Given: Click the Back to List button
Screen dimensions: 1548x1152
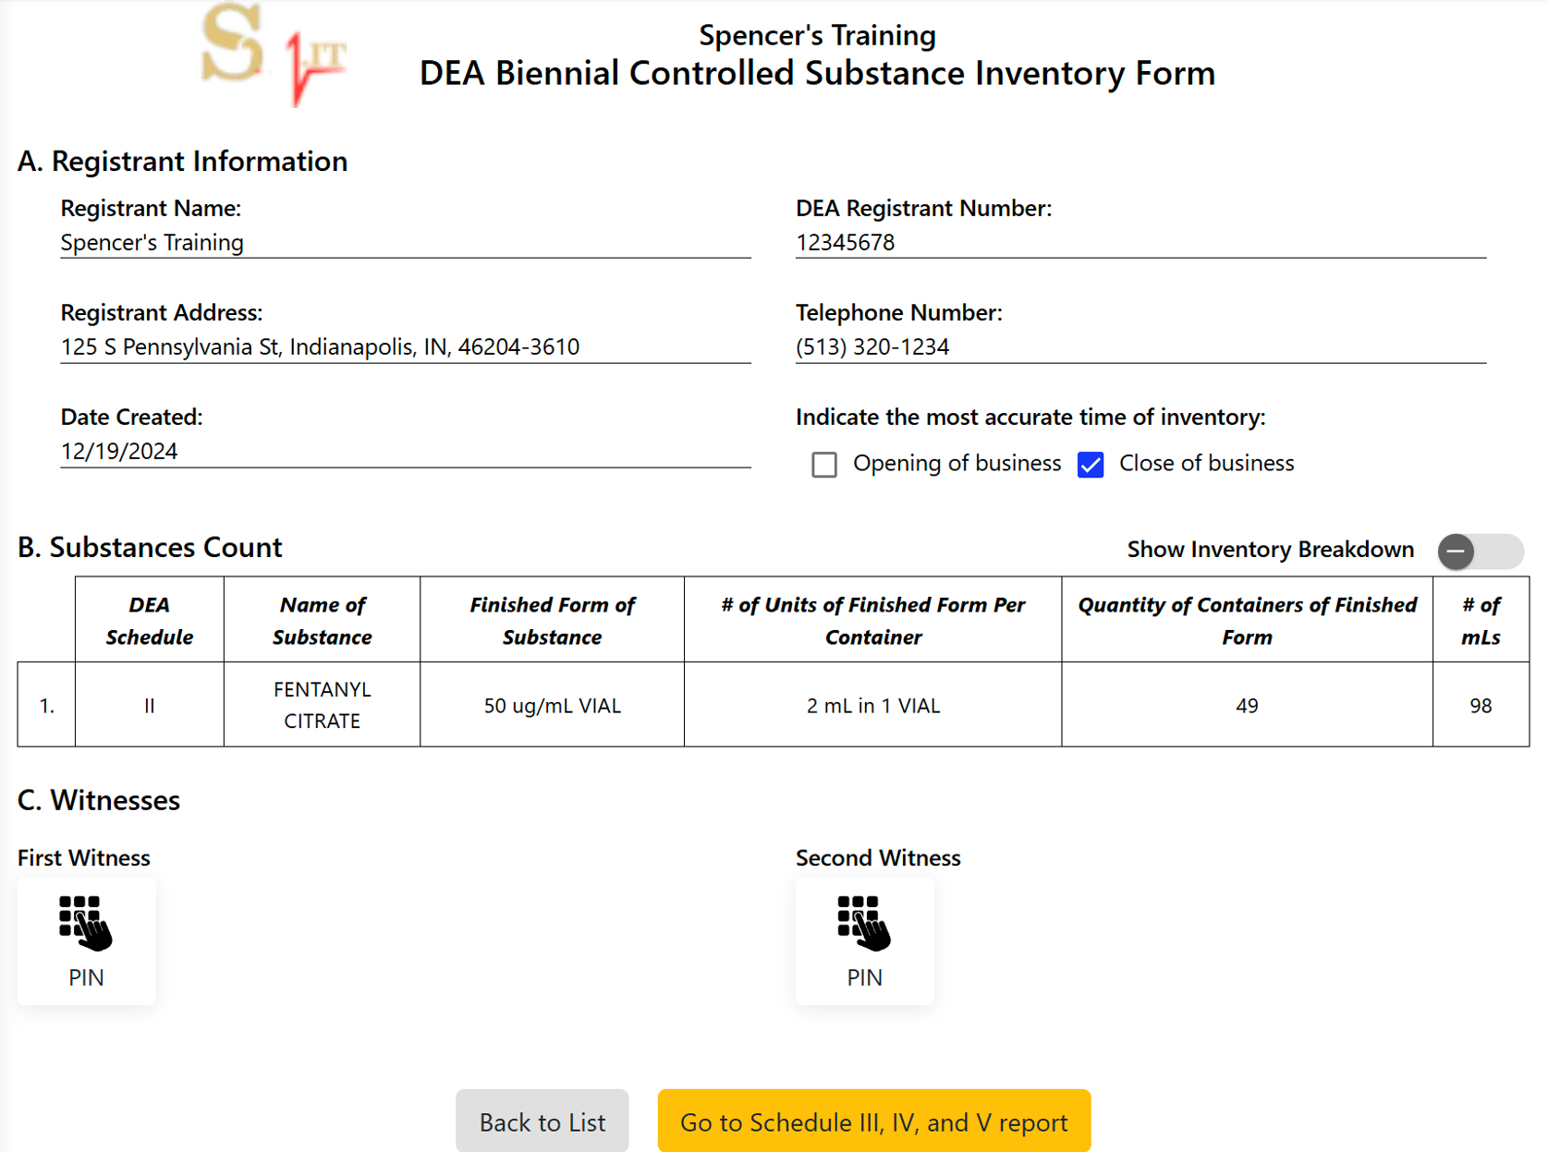Looking at the screenshot, I should 542,1122.
